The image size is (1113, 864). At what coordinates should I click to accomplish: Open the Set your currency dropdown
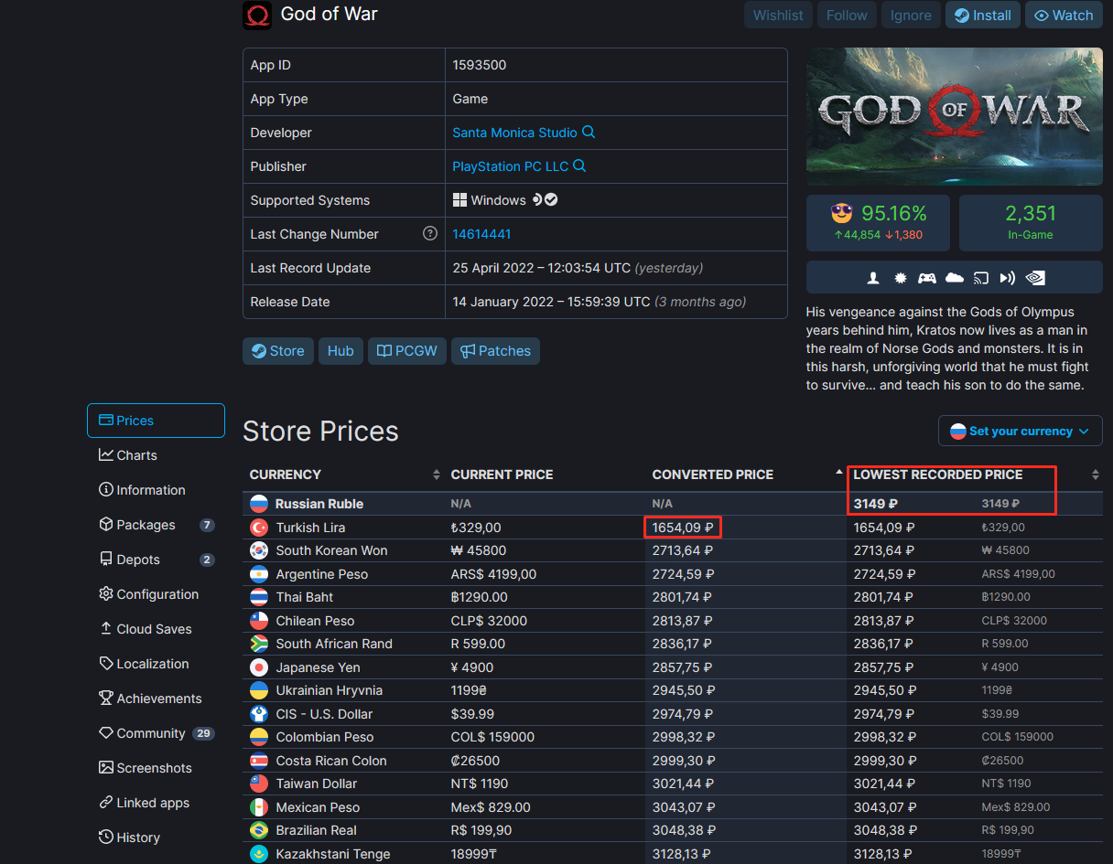[1021, 431]
